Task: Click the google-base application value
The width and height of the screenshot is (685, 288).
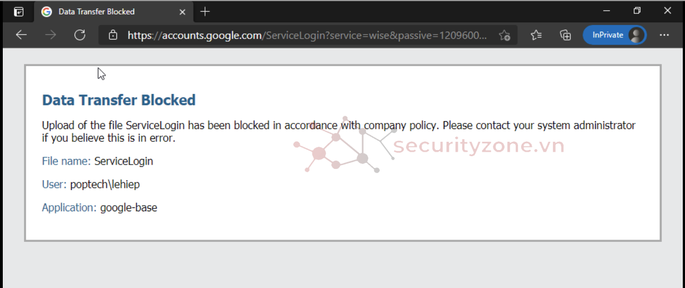Action: 129,208
